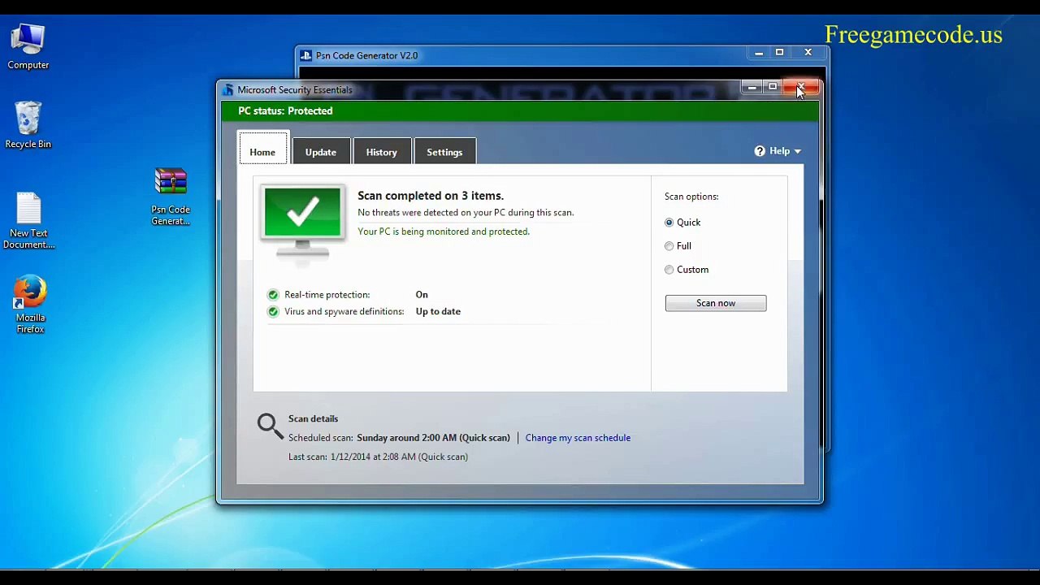Click the 'Last scan: 1/12/2014' text line
Viewport: 1040px width, 585px height.
378,457
